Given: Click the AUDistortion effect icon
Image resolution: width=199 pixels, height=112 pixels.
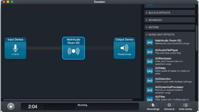Looking at the screenshot, I should pos(150,80).
